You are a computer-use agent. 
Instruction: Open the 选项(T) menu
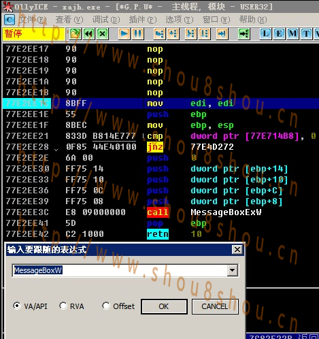[180, 20]
